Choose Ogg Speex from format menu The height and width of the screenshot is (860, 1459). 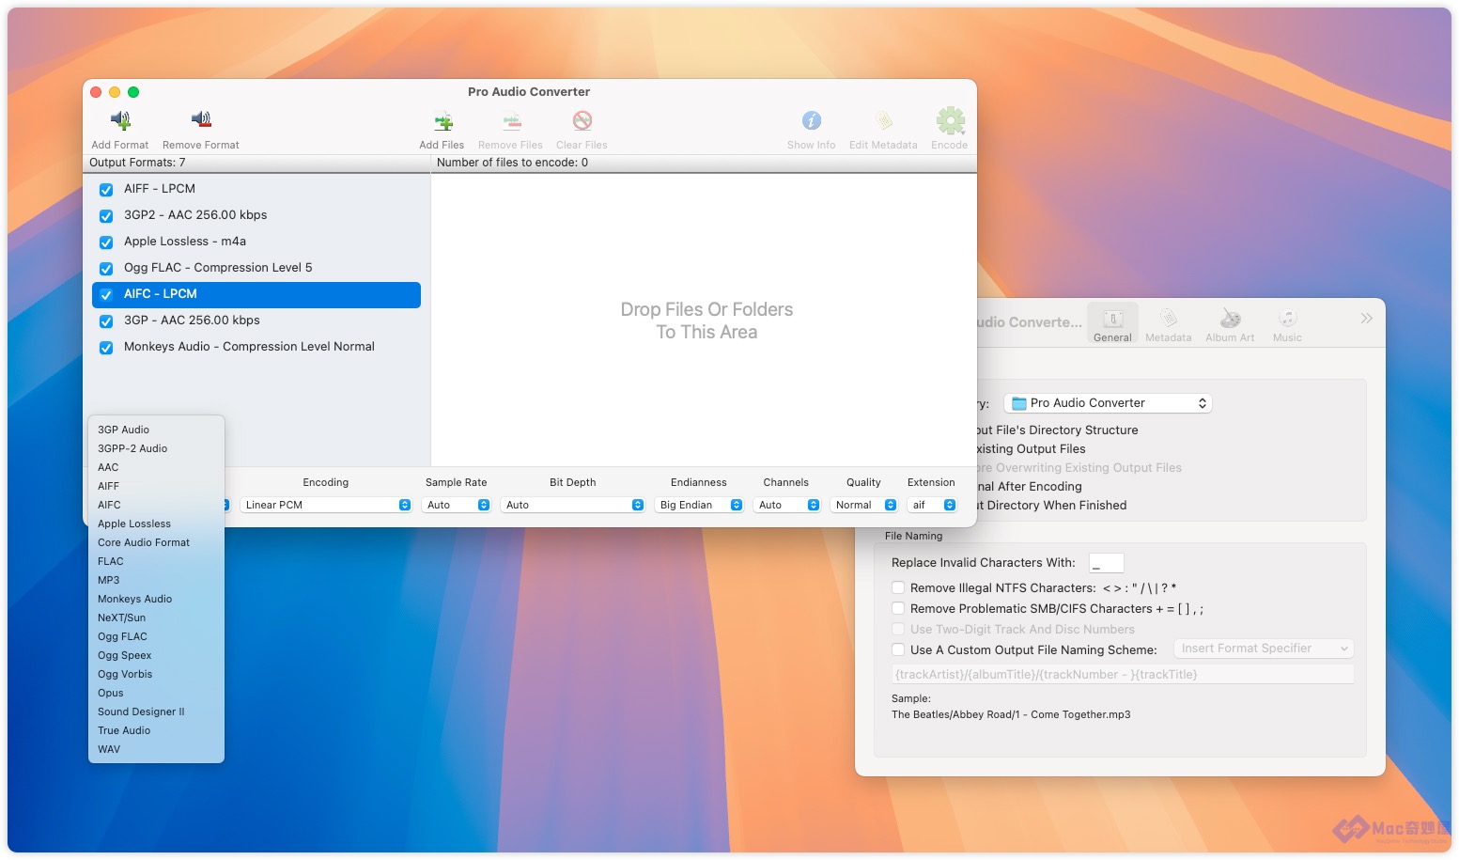click(156, 655)
